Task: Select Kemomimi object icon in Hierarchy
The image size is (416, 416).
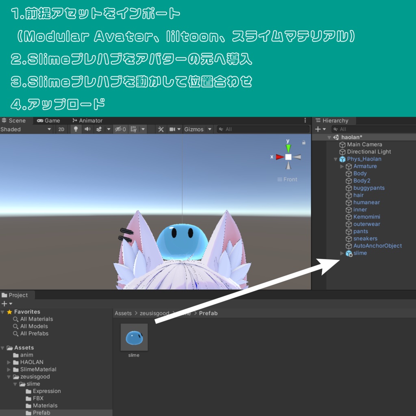Action: tap(349, 217)
